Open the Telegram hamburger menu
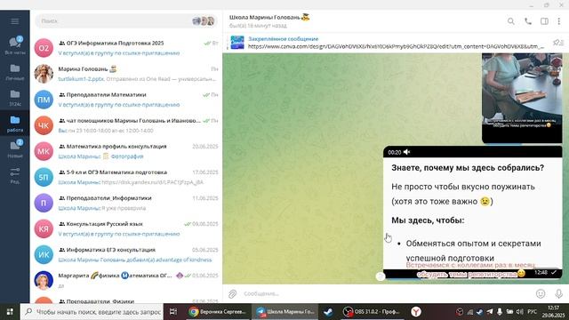 14,21
